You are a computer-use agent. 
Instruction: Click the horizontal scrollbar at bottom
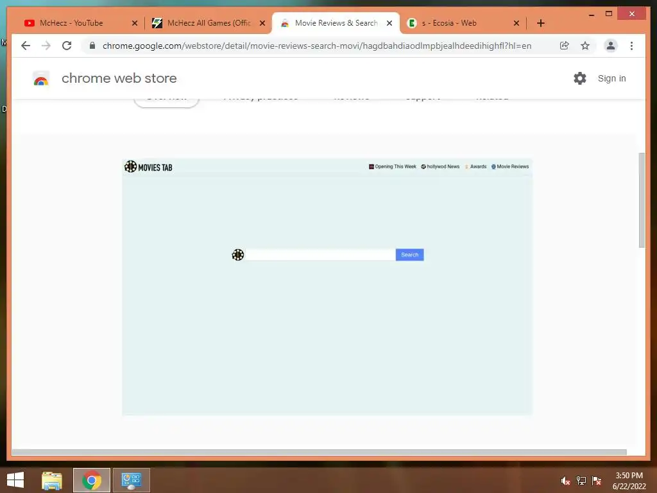click(x=320, y=453)
